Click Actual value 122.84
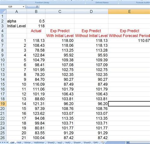150x144 pixels. [x=36, y=55]
